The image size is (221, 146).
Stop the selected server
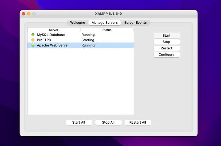pyautogui.click(x=166, y=42)
